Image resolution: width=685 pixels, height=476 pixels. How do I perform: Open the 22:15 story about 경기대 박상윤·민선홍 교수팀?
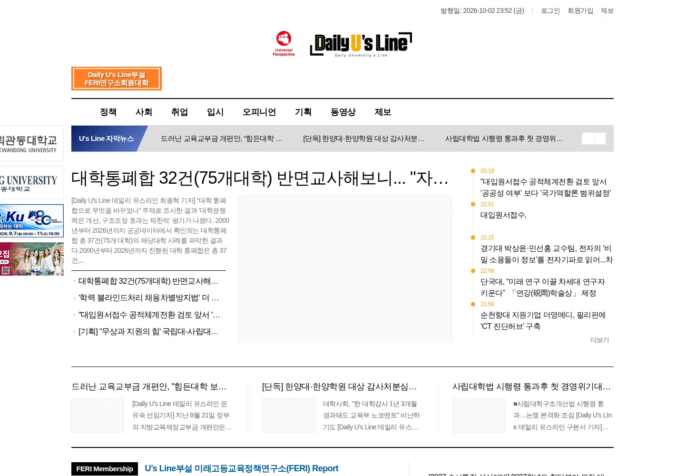pos(547,254)
